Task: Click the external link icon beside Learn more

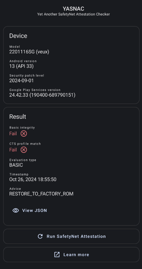Action: click(57, 255)
